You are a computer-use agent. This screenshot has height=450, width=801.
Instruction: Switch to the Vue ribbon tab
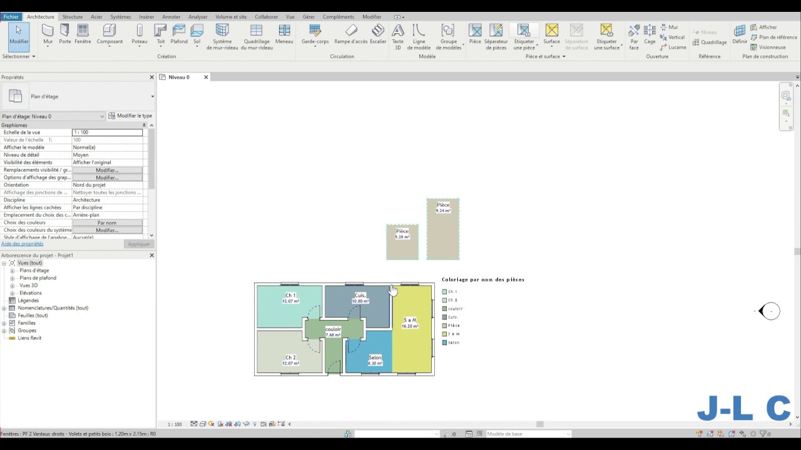pyautogui.click(x=290, y=17)
